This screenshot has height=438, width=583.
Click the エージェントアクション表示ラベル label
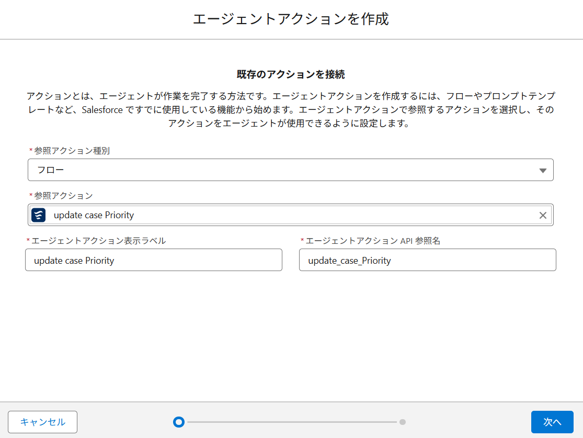(x=98, y=241)
